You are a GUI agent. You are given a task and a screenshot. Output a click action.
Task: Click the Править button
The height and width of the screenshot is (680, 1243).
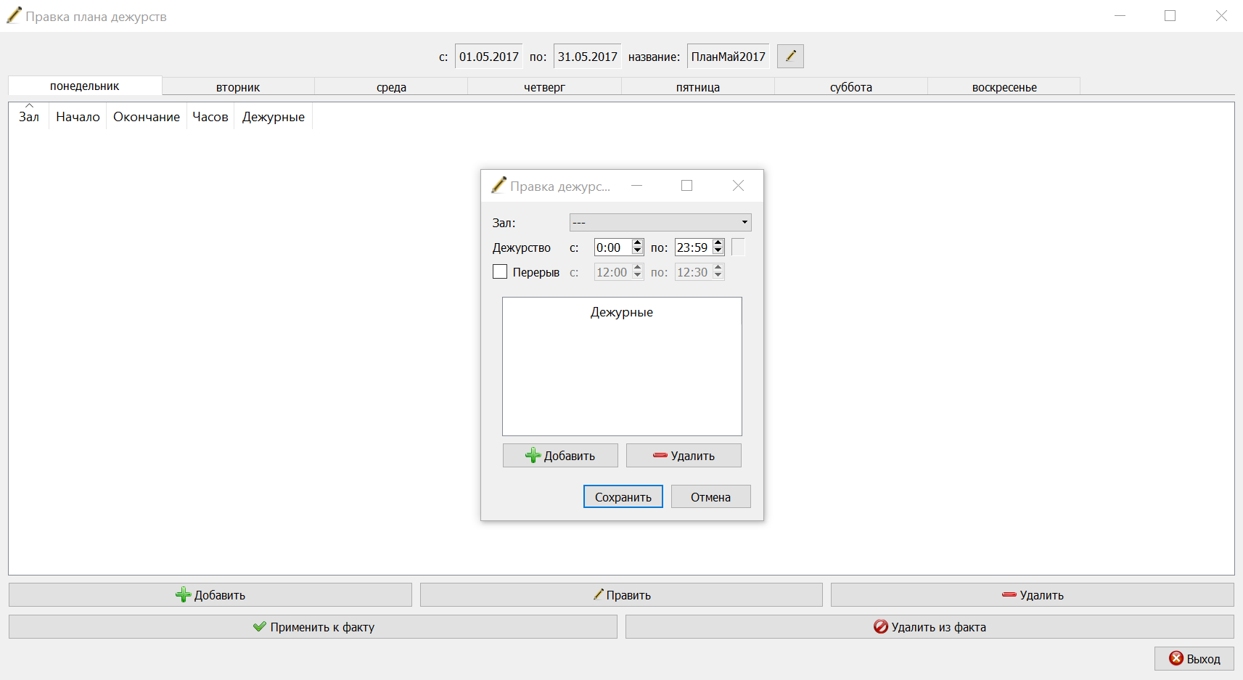click(x=621, y=595)
